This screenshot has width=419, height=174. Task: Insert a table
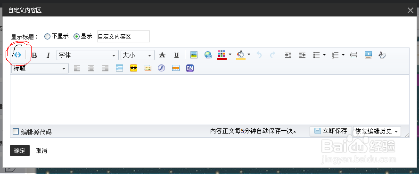[x=119, y=68]
